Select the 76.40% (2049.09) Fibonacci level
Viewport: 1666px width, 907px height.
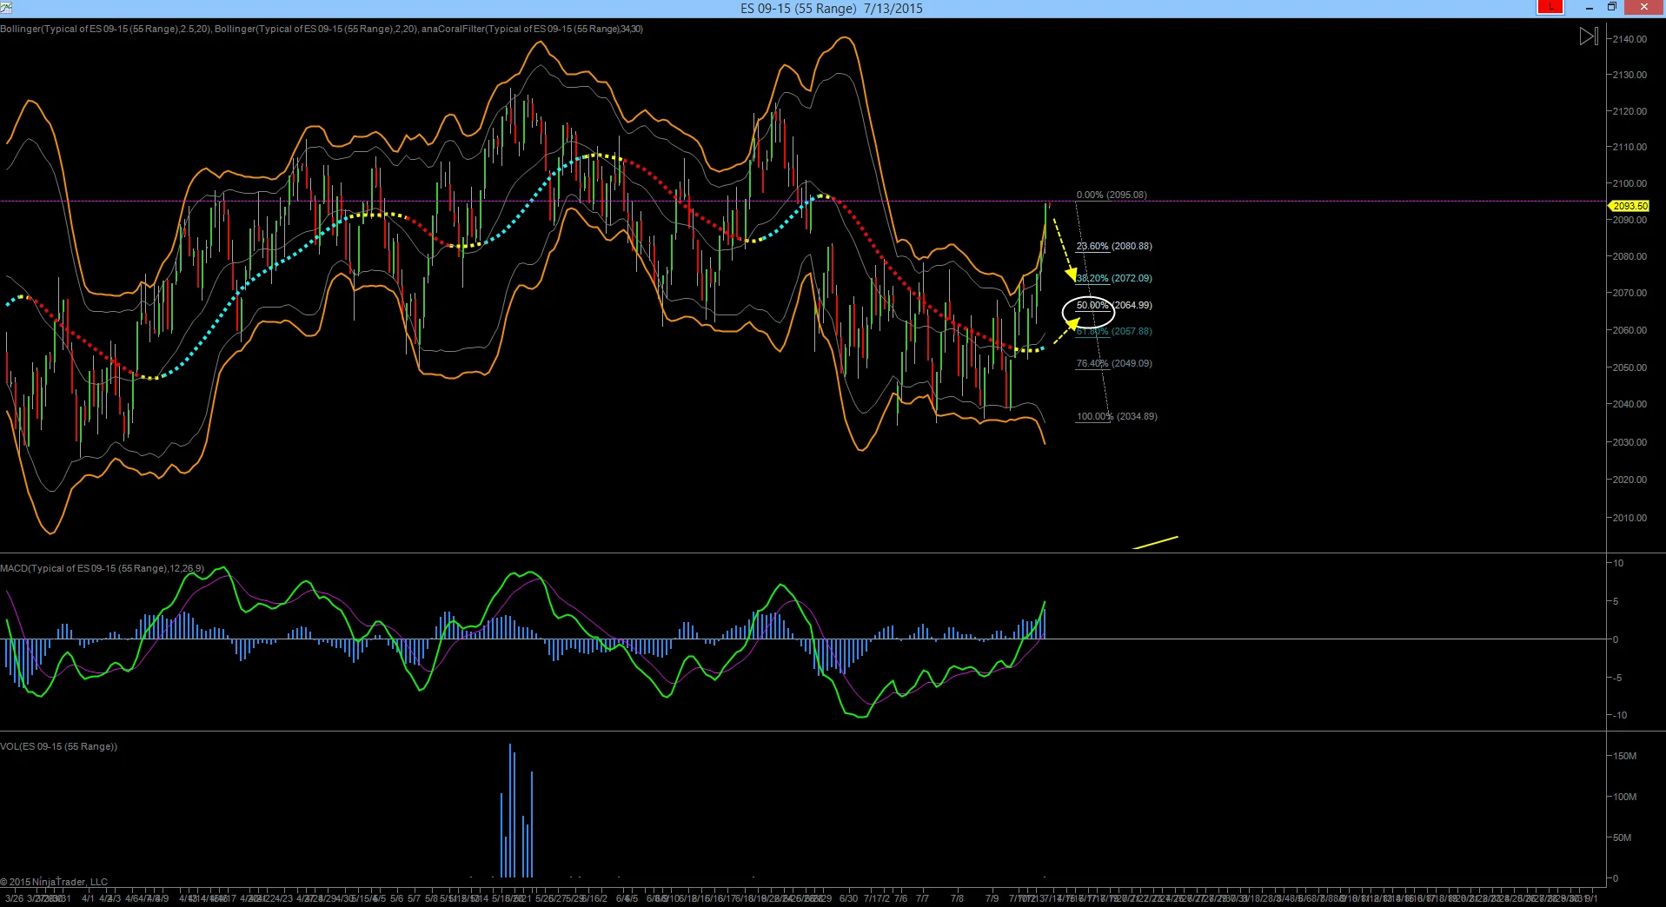pyautogui.click(x=1114, y=363)
